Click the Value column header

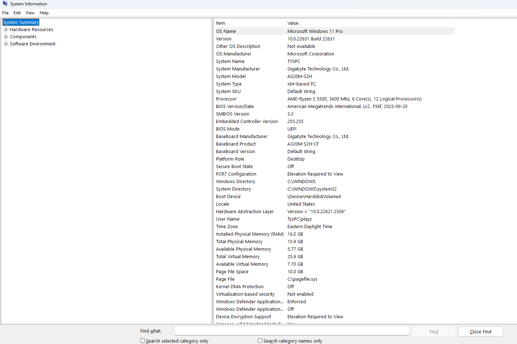click(x=370, y=23)
